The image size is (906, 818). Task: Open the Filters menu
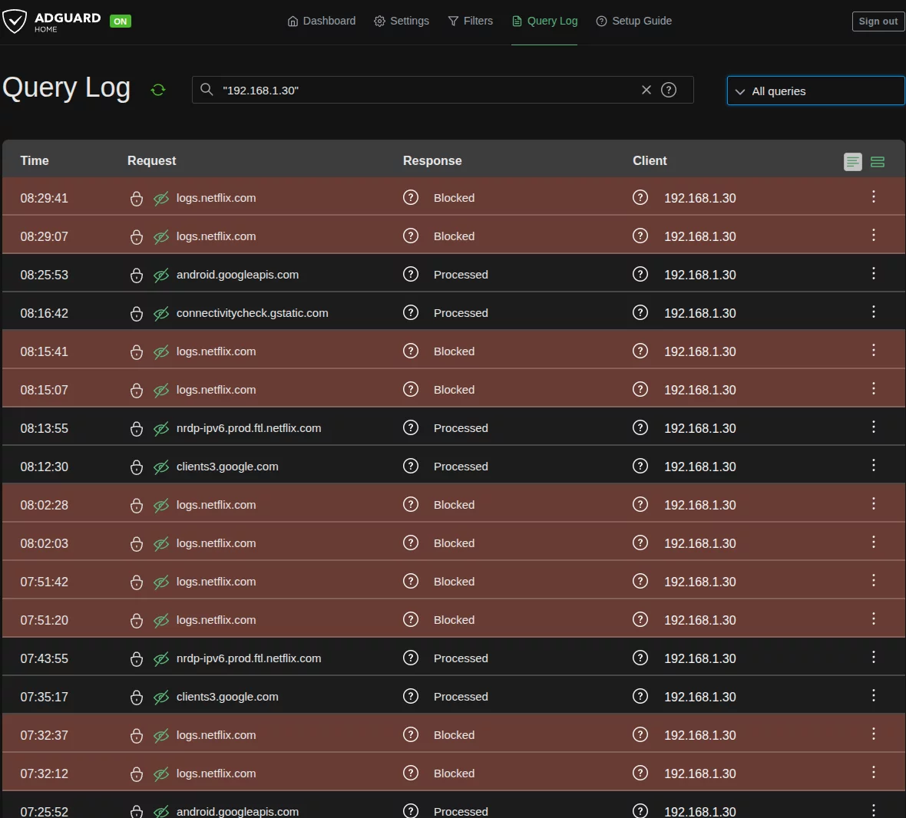tap(471, 21)
